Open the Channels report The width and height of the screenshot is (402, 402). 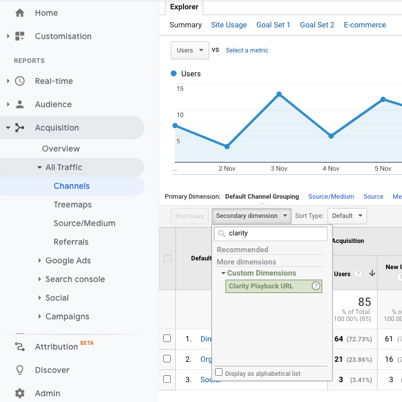[72, 186]
